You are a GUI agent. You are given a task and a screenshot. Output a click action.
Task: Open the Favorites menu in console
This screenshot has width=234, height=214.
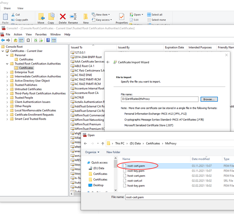41,34
